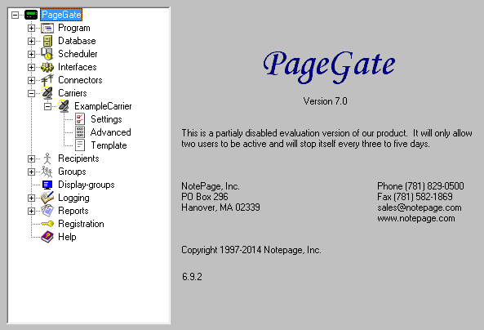Expand the Program node

tap(31, 28)
